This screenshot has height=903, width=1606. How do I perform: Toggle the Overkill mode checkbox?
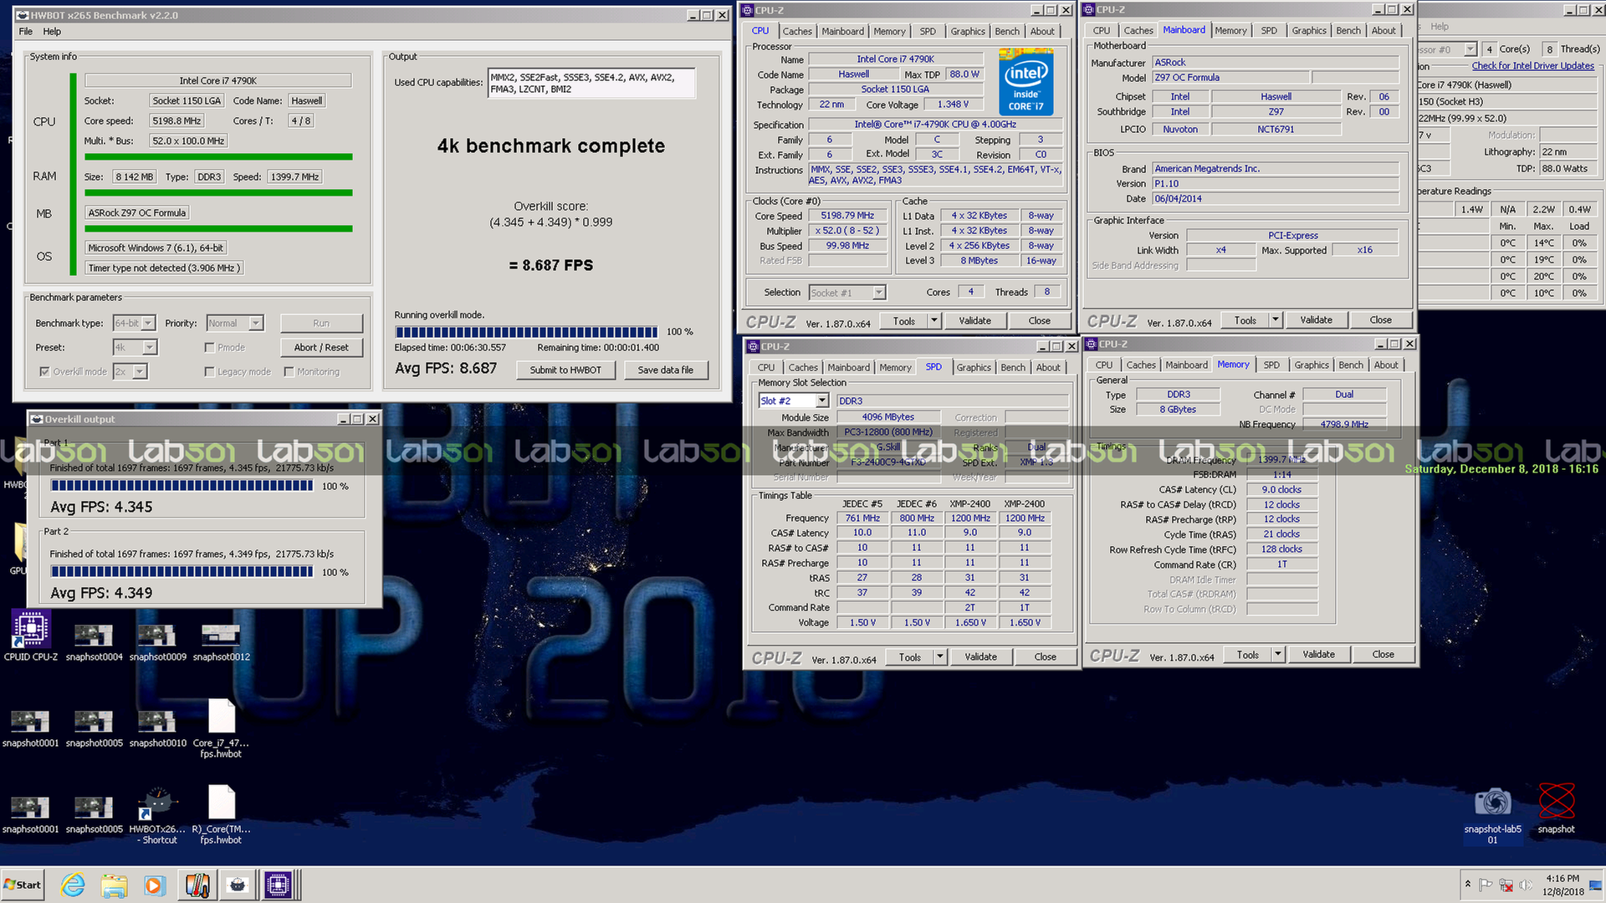click(44, 371)
